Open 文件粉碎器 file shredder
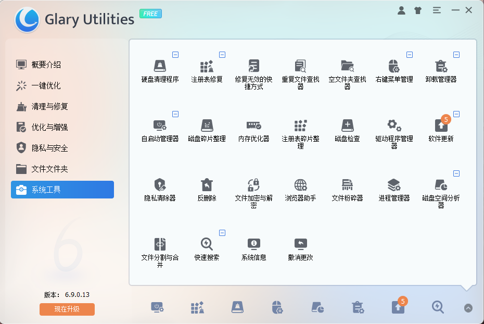Image resolution: width=484 pixels, height=324 pixels. click(x=347, y=190)
